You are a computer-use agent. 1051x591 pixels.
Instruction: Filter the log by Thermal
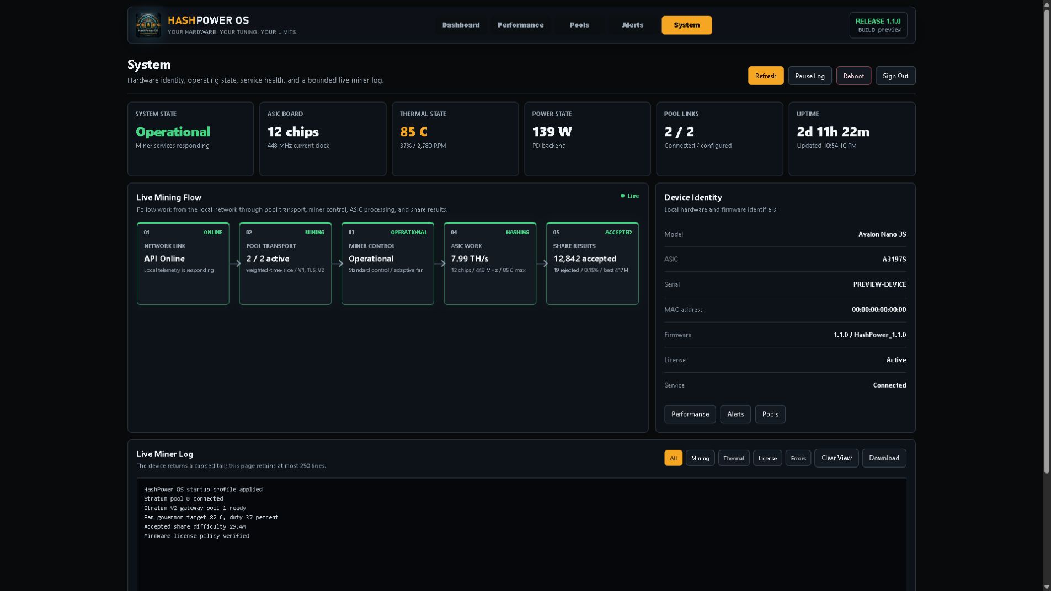733,458
